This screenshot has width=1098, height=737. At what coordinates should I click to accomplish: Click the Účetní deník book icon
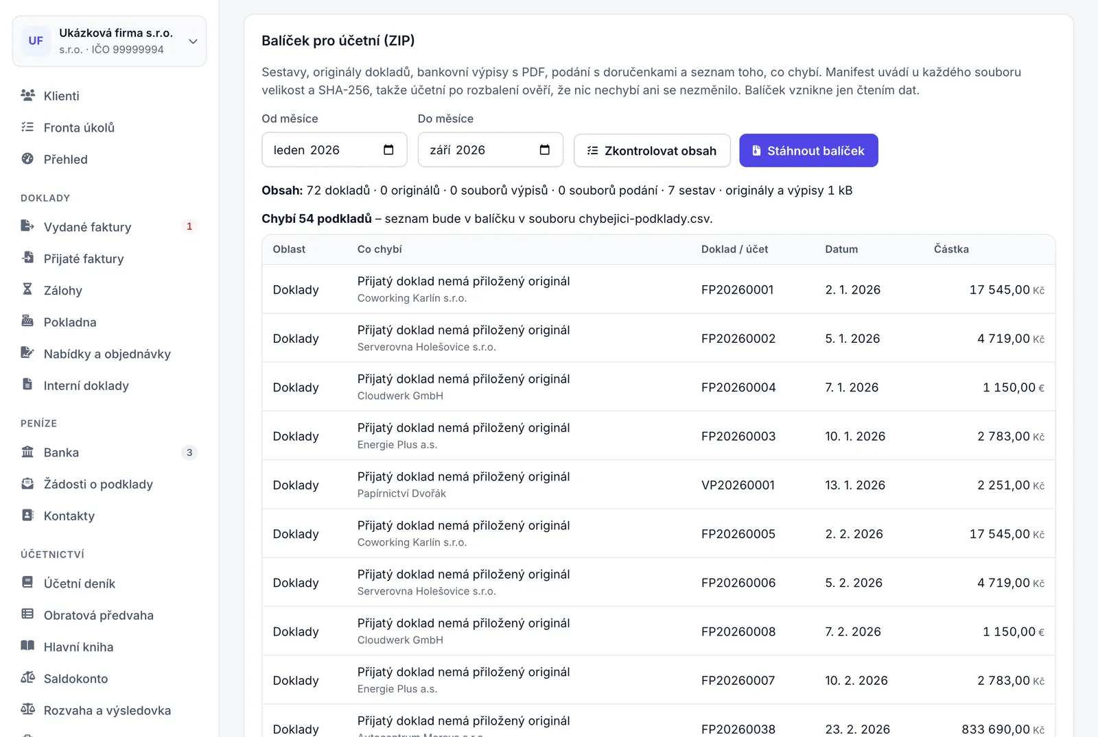[27, 582]
